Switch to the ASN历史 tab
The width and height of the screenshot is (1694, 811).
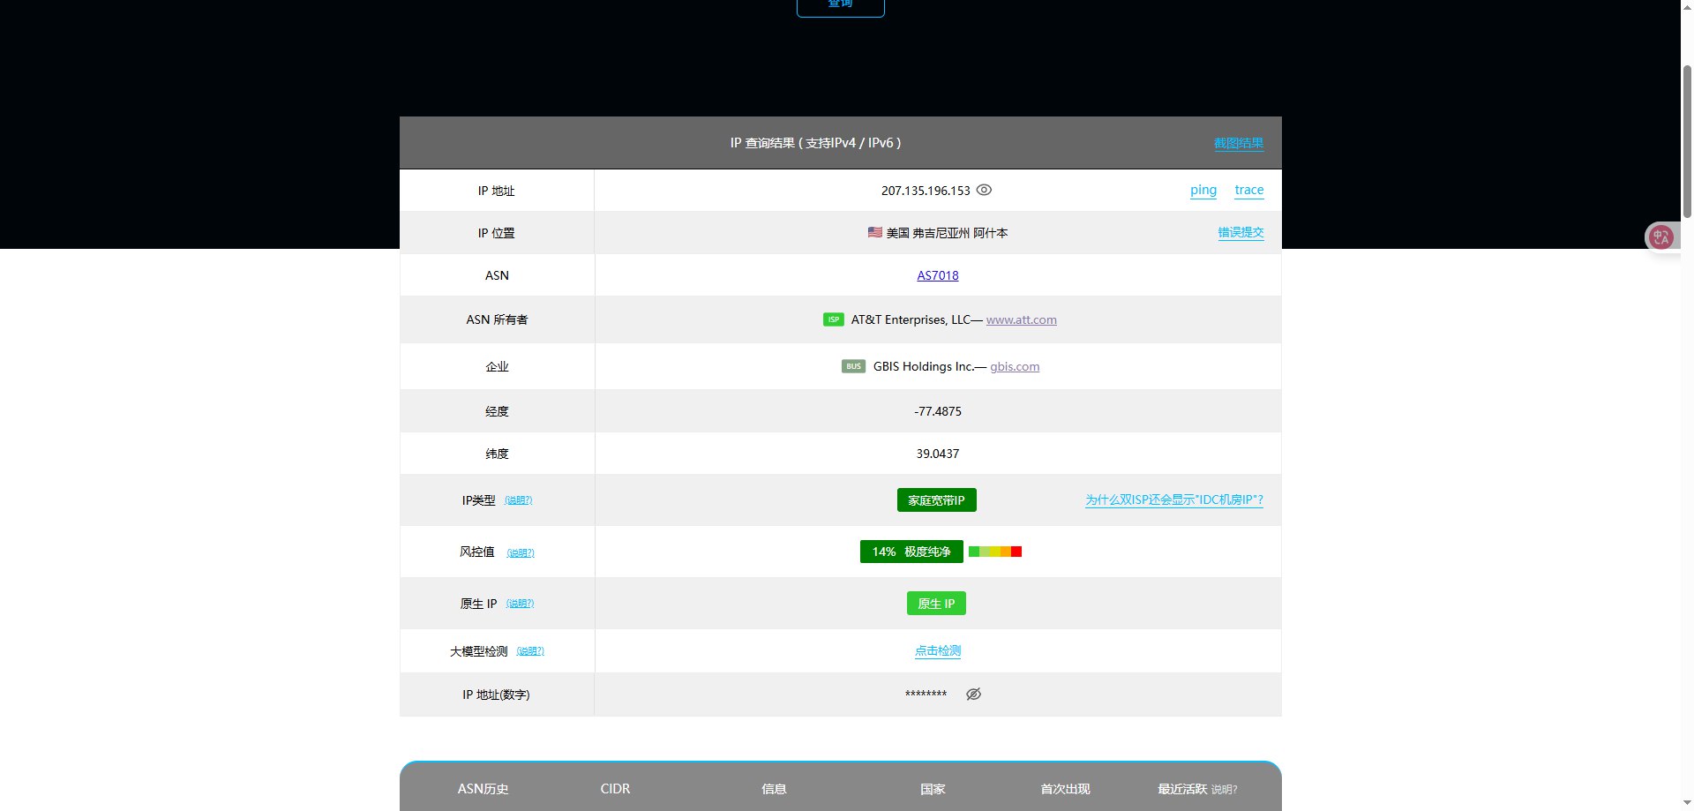point(483,789)
